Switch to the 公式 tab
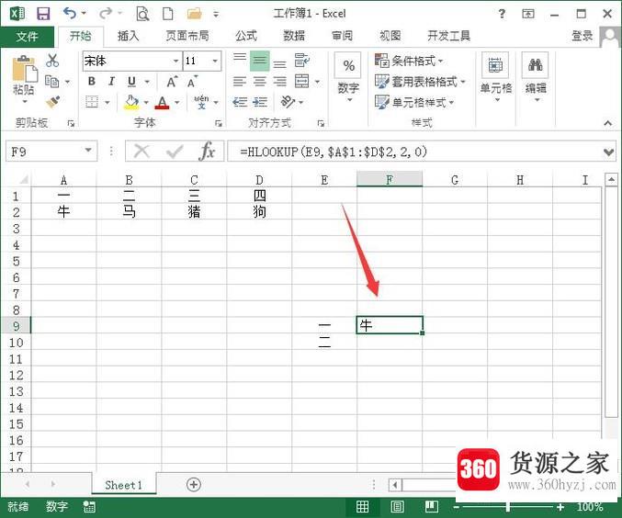Screen dimensions: 622x518 [x=246, y=36]
